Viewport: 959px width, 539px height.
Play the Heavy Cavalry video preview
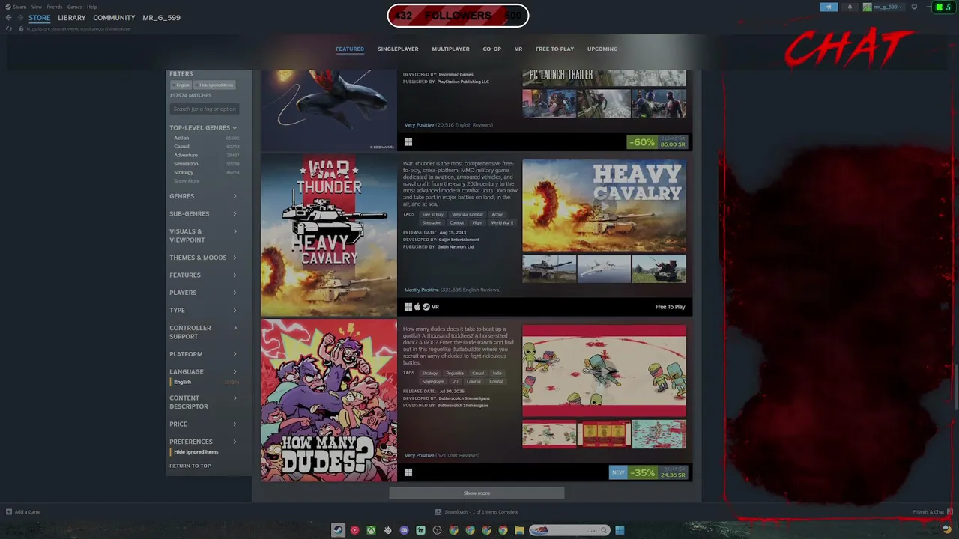(604, 206)
